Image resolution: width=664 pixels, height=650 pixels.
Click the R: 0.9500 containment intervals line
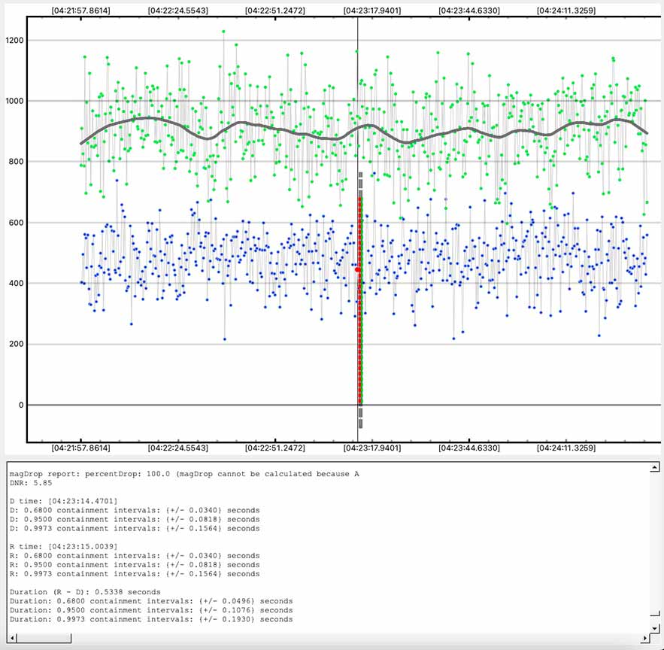point(135,565)
